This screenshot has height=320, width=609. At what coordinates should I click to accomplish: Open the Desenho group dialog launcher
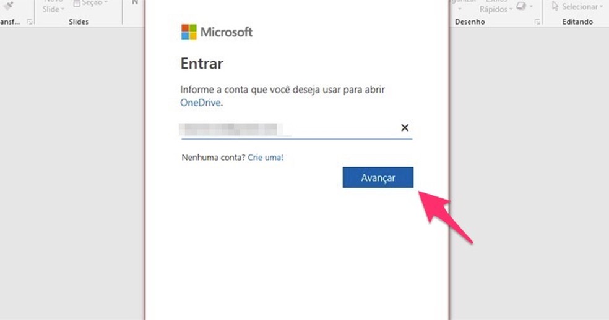[537, 22]
